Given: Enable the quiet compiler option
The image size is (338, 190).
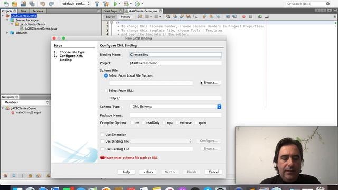Looking at the screenshot, I should click(x=196, y=123).
